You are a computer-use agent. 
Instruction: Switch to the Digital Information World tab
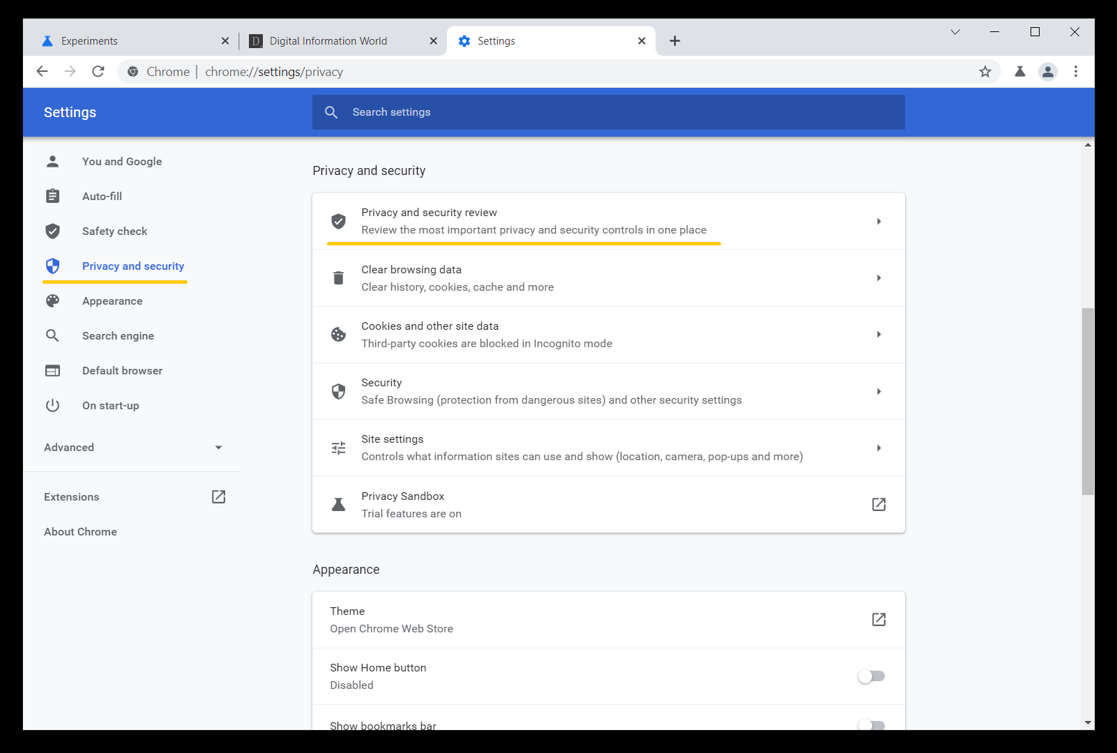(328, 40)
